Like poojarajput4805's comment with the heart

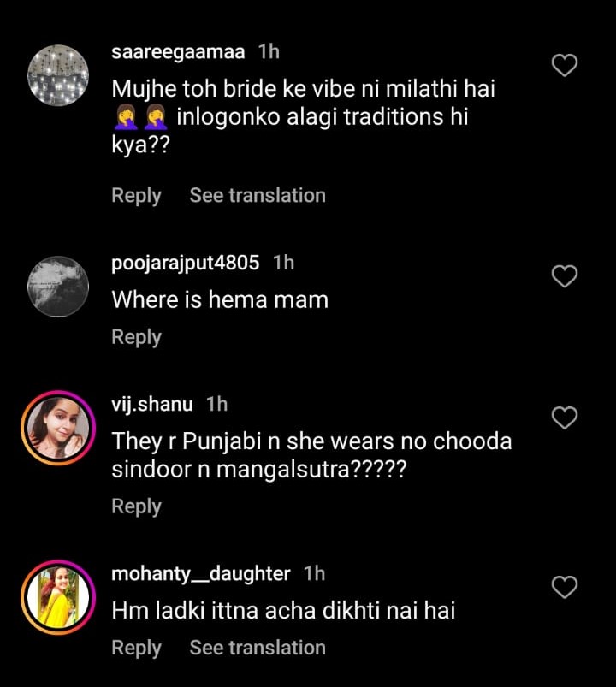point(565,276)
